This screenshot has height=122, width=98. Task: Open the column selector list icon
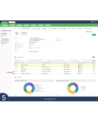(93, 63)
